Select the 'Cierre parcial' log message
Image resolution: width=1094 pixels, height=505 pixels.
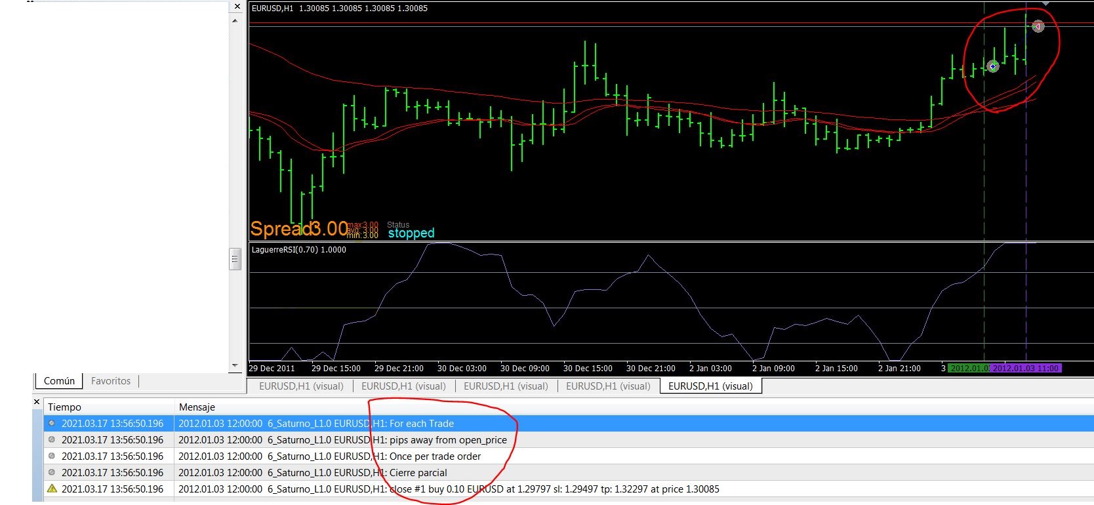(x=313, y=473)
